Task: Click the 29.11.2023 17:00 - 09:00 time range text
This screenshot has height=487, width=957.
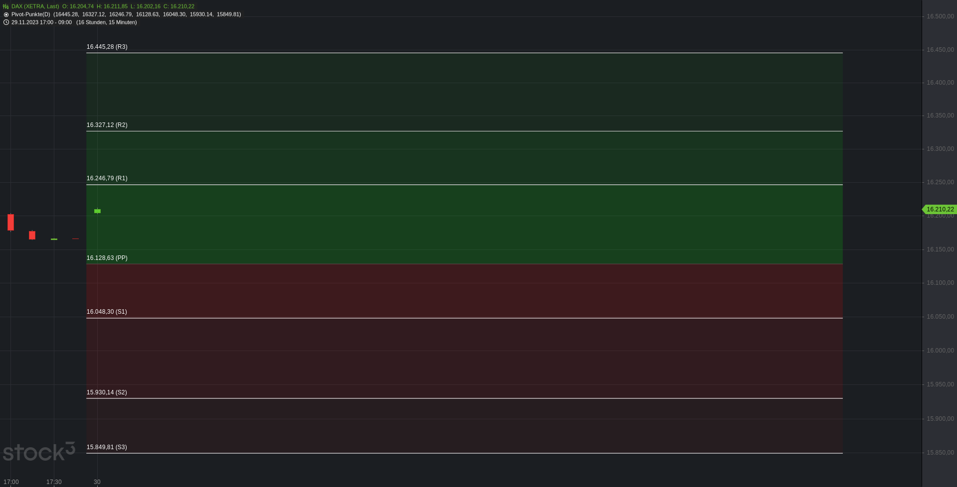Action: coord(41,22)
